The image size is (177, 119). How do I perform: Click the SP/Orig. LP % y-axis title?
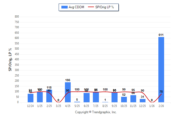point(10,59)
